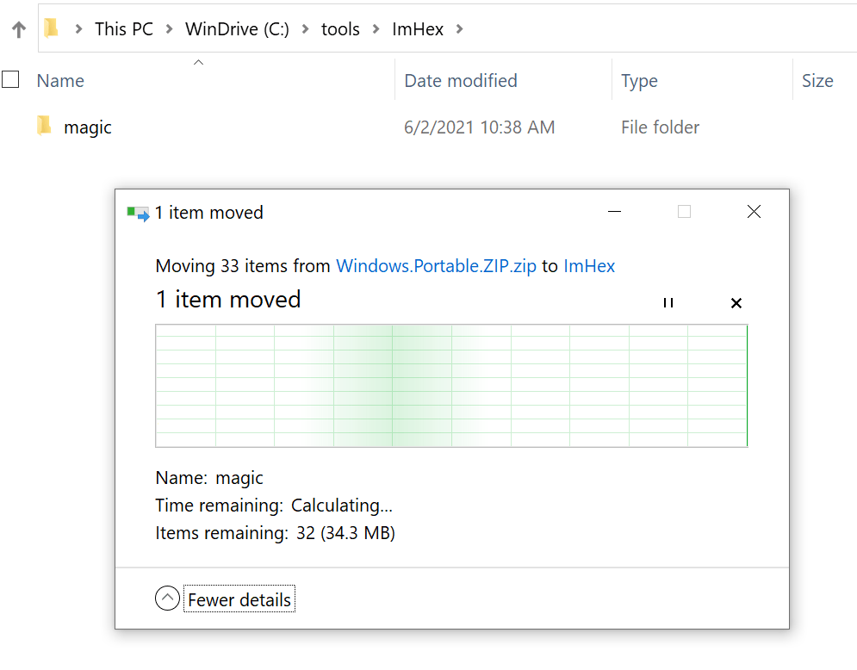Click the magic folder icon

pyautogui.click(x=45, y=126)
